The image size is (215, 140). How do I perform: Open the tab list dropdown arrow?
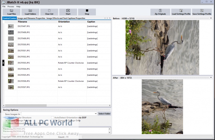pos(110,18)
